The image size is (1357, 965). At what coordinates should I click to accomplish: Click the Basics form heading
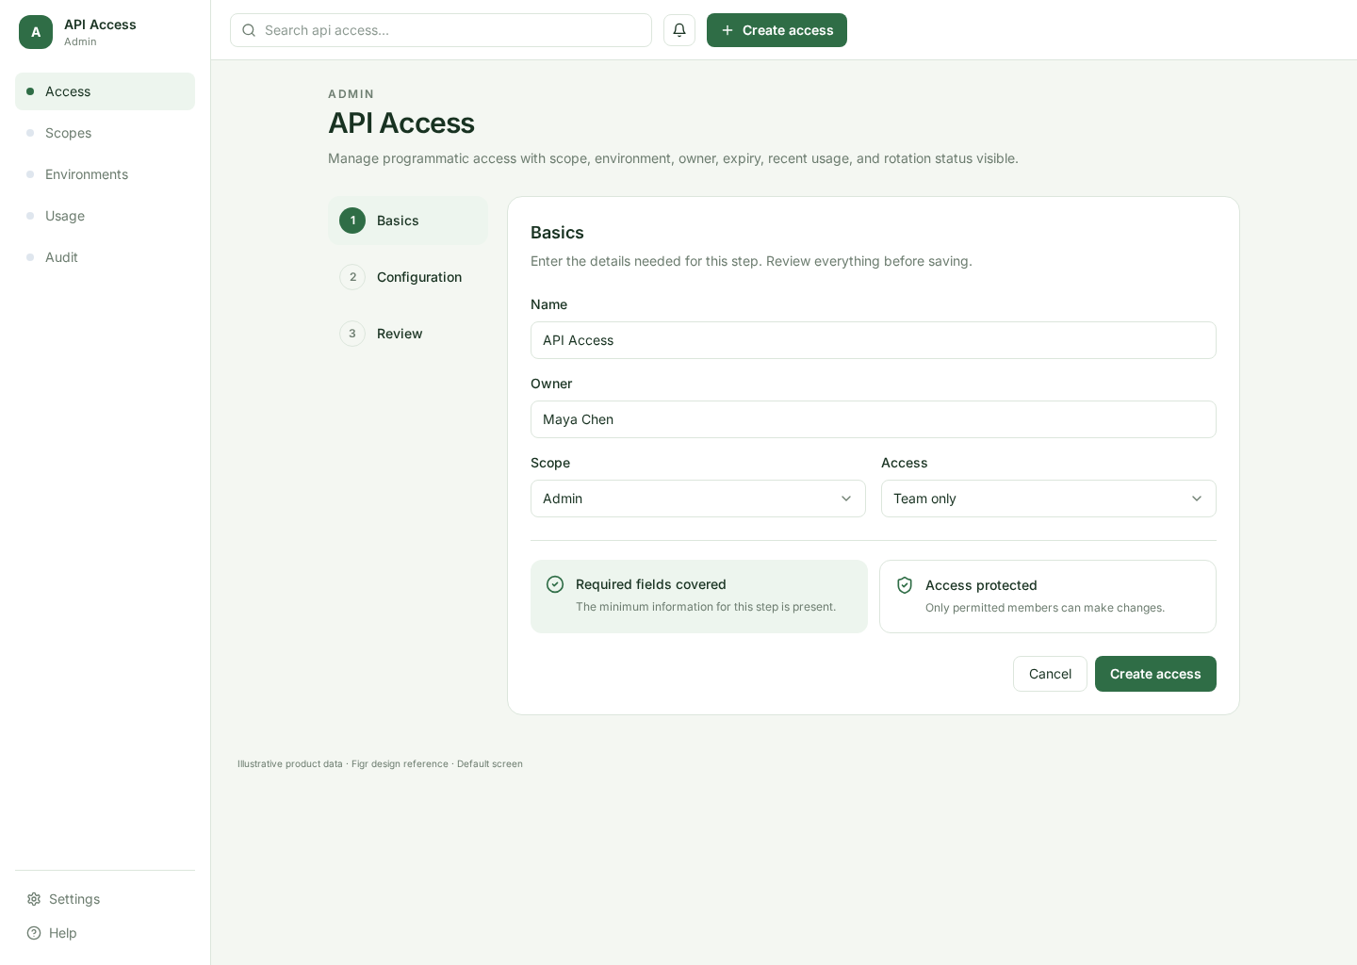(x=557, y=233)
